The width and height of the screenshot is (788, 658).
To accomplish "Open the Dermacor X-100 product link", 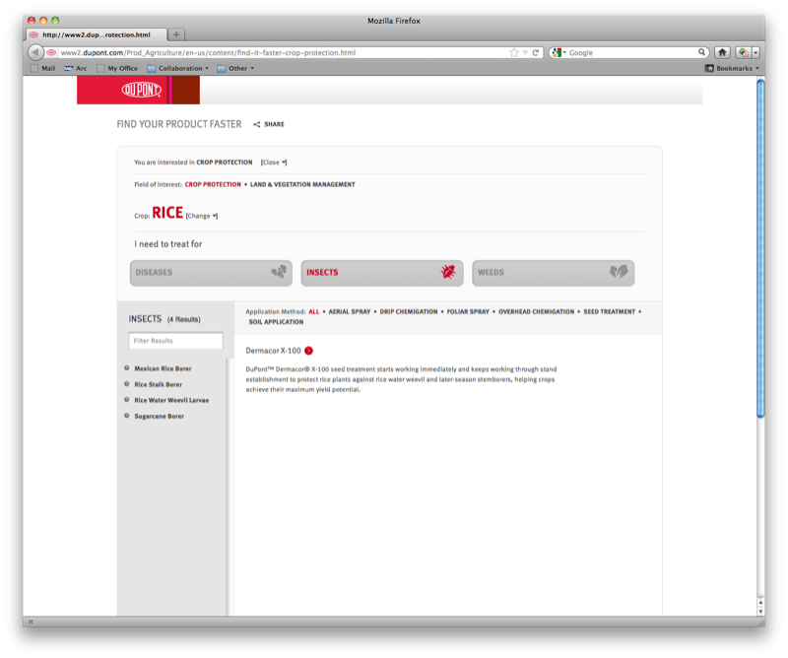I will coord(273,351).
